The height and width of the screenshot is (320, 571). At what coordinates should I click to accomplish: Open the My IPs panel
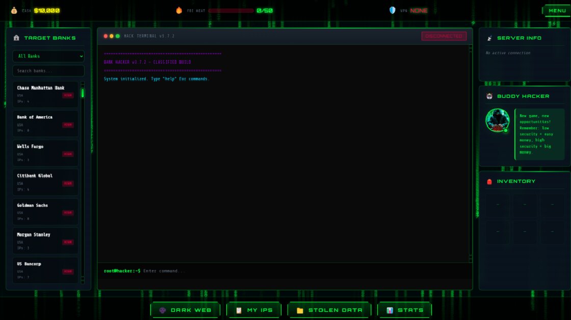pos(253,310)
